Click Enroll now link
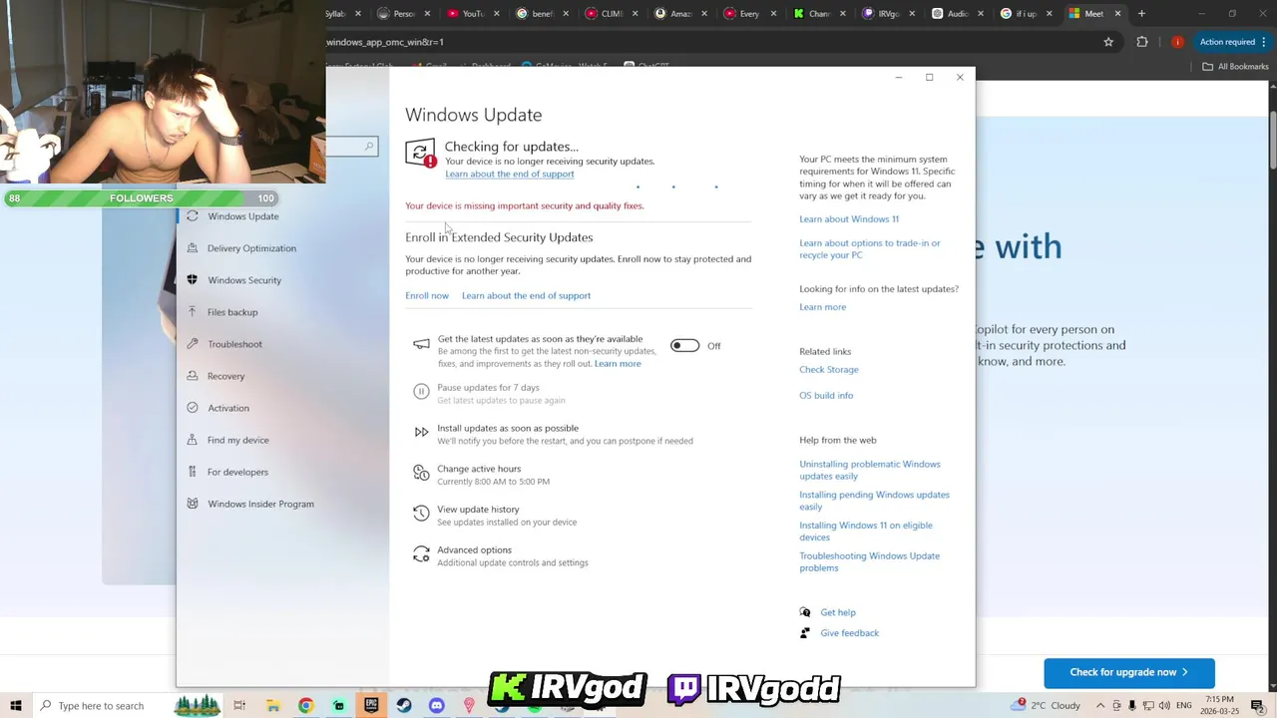The width and height of the screenshot is (1277, 718). click(x=427, y=295)
